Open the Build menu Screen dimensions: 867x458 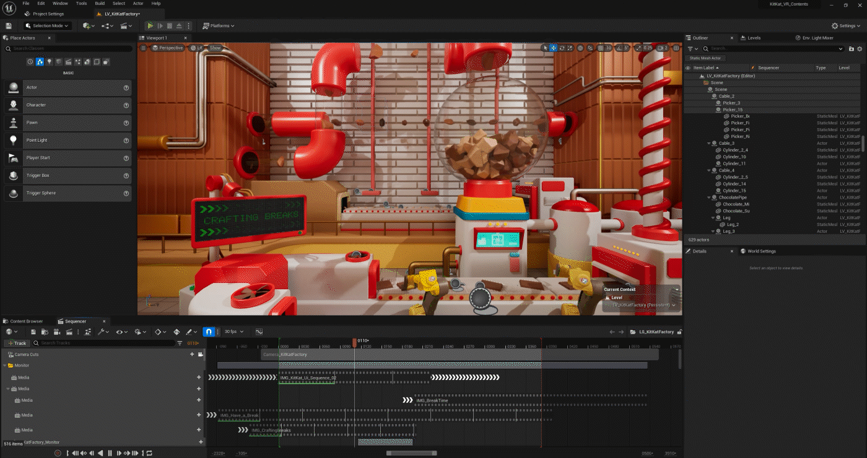pos(100,4)
